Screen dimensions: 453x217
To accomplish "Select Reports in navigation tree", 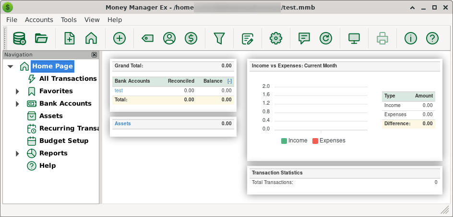I will (x=53, y=153).
